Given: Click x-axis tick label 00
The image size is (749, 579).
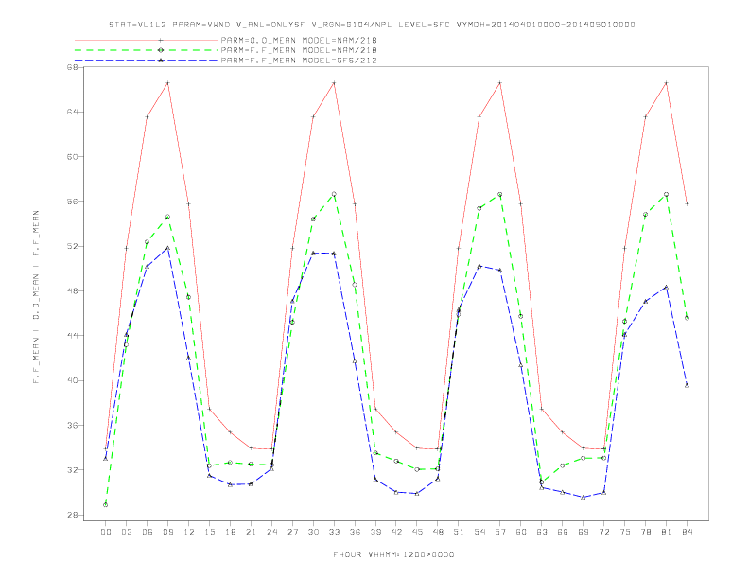Looking at the screenshot, I should point(106,532).
